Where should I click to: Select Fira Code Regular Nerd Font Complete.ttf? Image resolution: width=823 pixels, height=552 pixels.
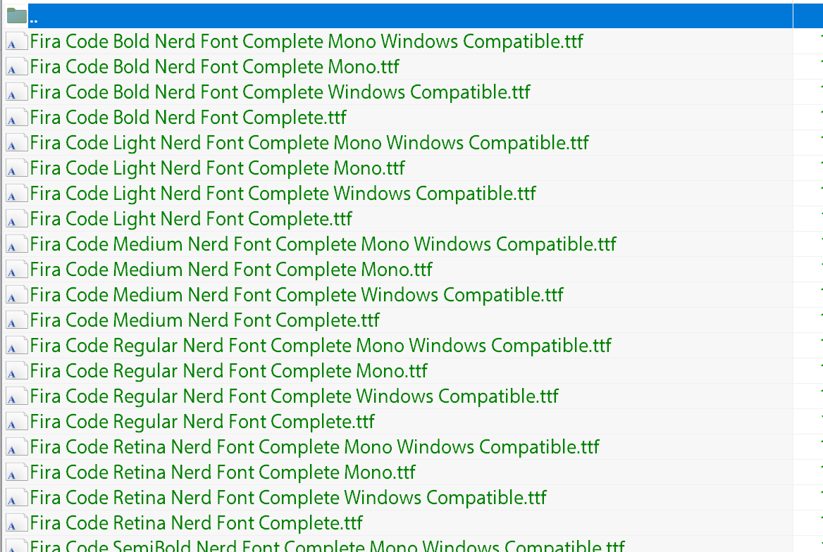click(203, 422)
